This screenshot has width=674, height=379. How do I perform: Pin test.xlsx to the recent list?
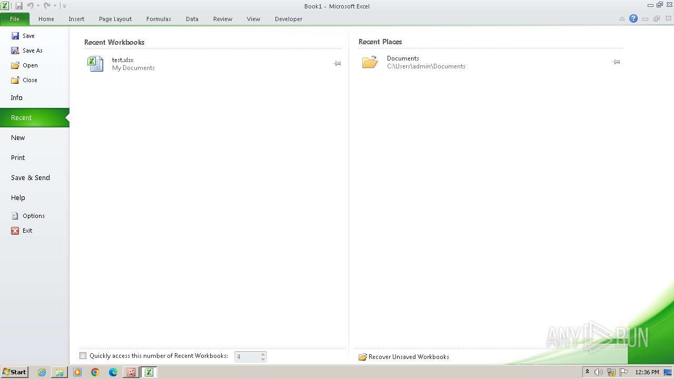click(337, 64)
